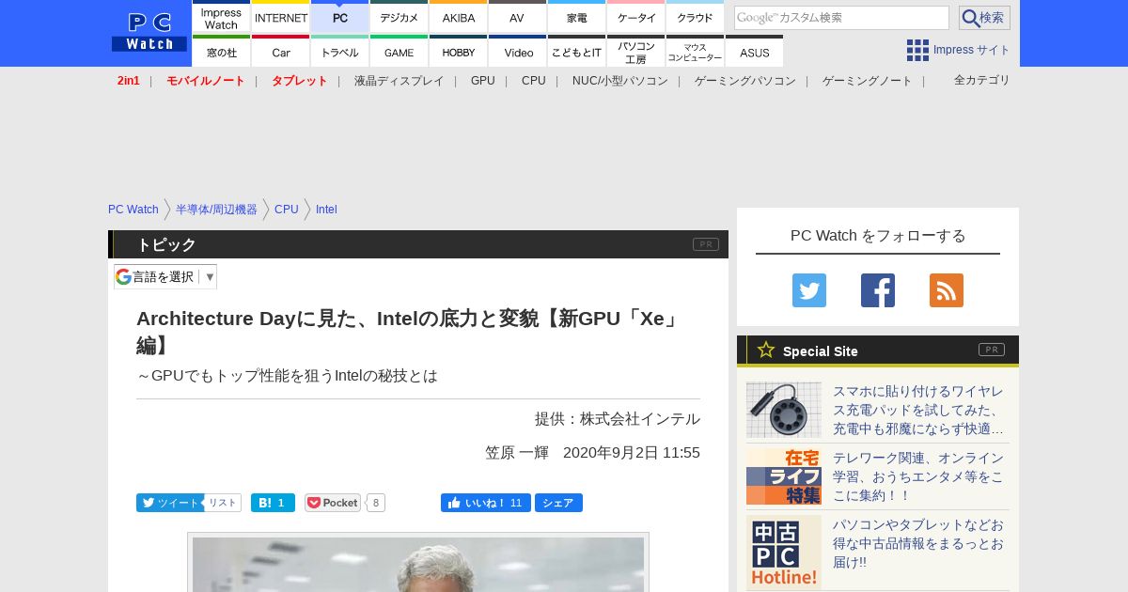The width and height of the screenshot is (1128, 592).
Task: Click the Facebook share button
Action: click(558, 503)
